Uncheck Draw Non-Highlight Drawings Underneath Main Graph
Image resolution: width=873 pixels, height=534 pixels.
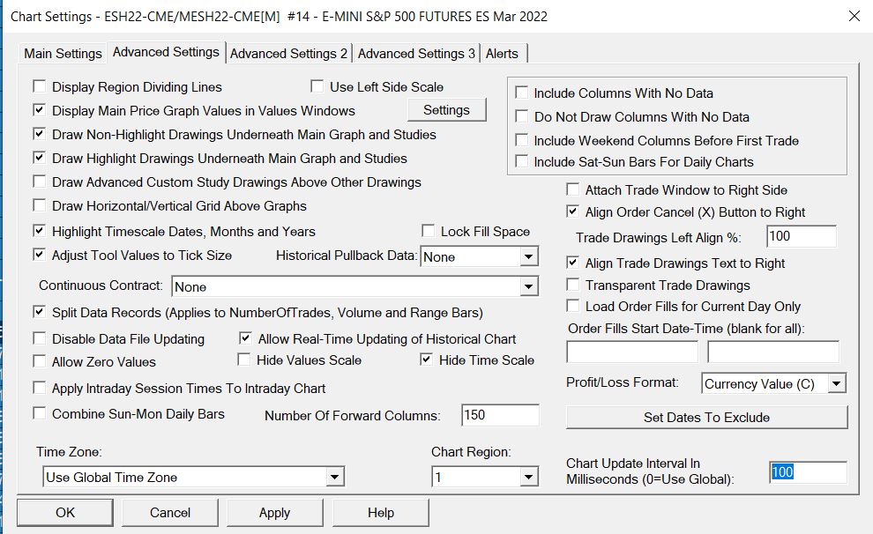click(40, 134)
